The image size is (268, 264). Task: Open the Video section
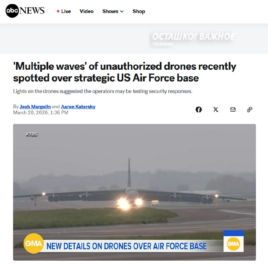86,11
